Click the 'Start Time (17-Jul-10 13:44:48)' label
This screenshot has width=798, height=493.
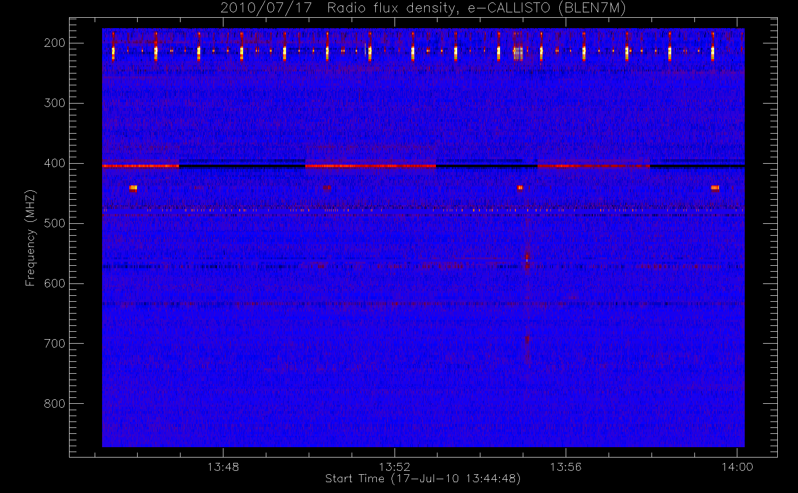point(423,478)
